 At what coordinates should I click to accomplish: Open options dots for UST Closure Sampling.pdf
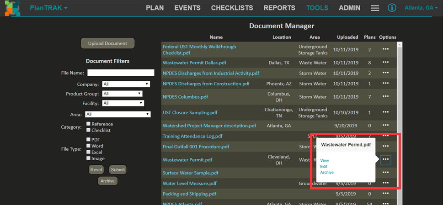point(386,112)
